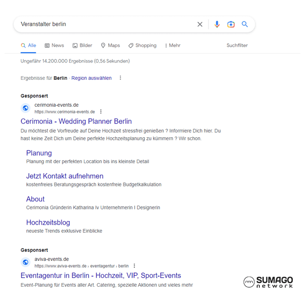Click the bold Berlin location text

tap(60, 78)
